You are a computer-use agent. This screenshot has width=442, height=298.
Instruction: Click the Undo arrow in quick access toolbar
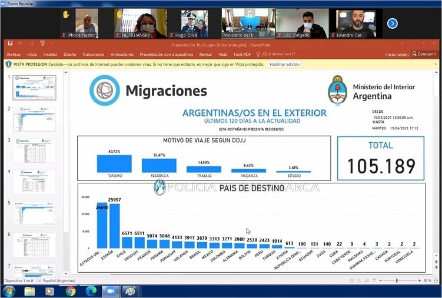(x=20, y=43)
